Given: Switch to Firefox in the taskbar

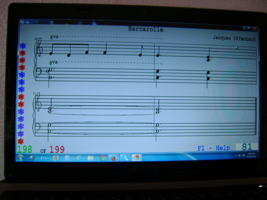Looking at the screenshot, I should pyautogui.click(x=114, y=158).
